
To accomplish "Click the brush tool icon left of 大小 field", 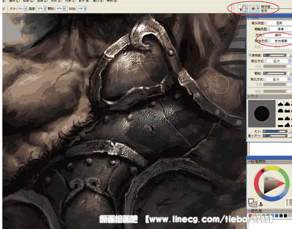I will (4, 9).
